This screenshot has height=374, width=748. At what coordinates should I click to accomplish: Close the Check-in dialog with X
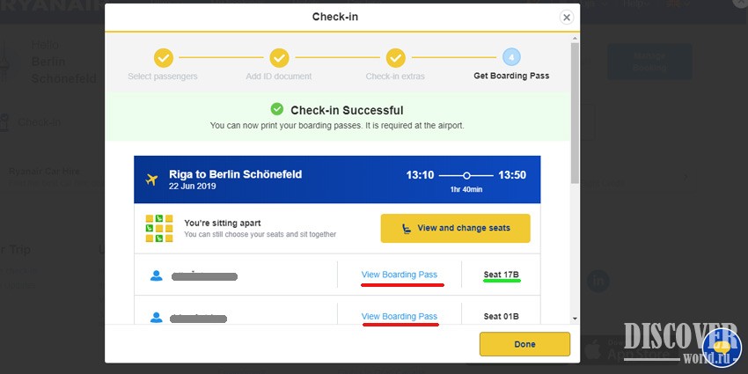point(566,18)
